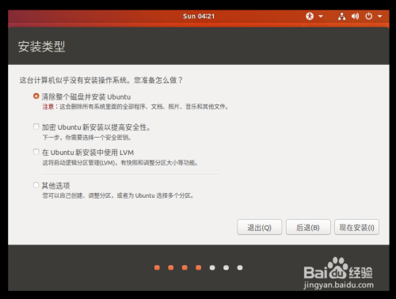Click the 退出(Q) button
Image resolution: width=396 pixels, height=299 pixels.
(x=260, y=227)
